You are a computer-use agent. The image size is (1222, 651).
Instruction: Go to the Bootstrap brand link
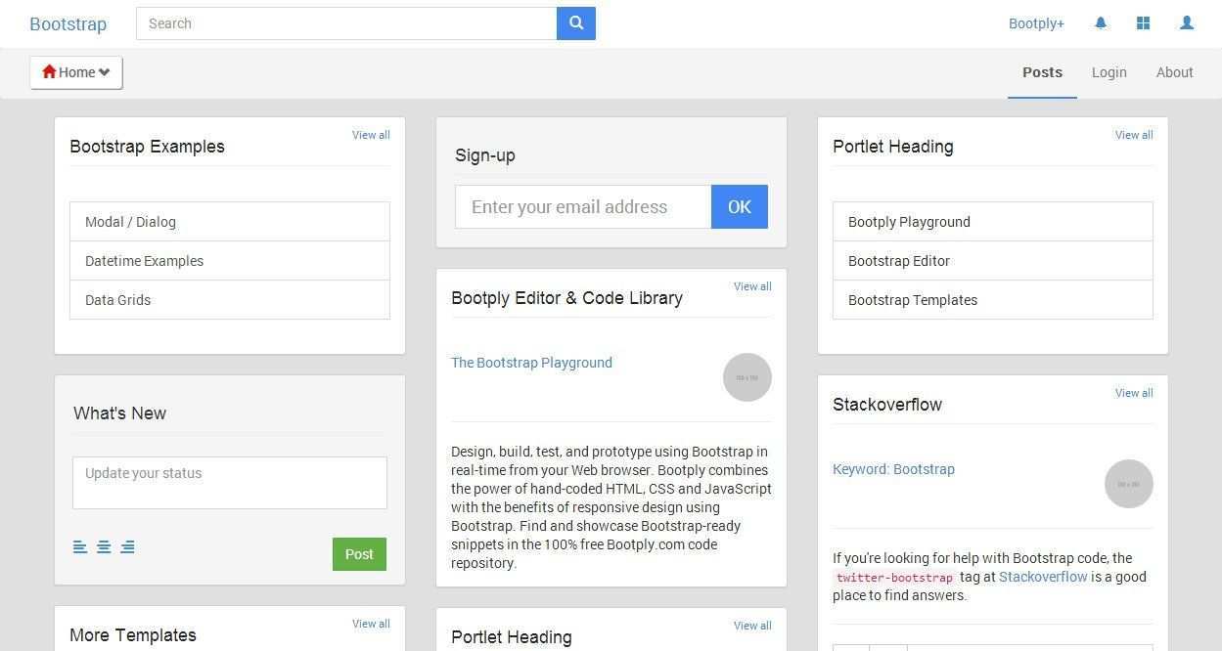[68, 23]
